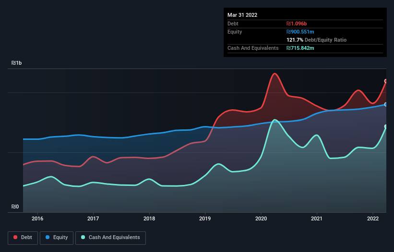Viewport: 394px width, 252px height.
Task: Click the 2017 x-axis label
Action: click(x=93, y=218)
